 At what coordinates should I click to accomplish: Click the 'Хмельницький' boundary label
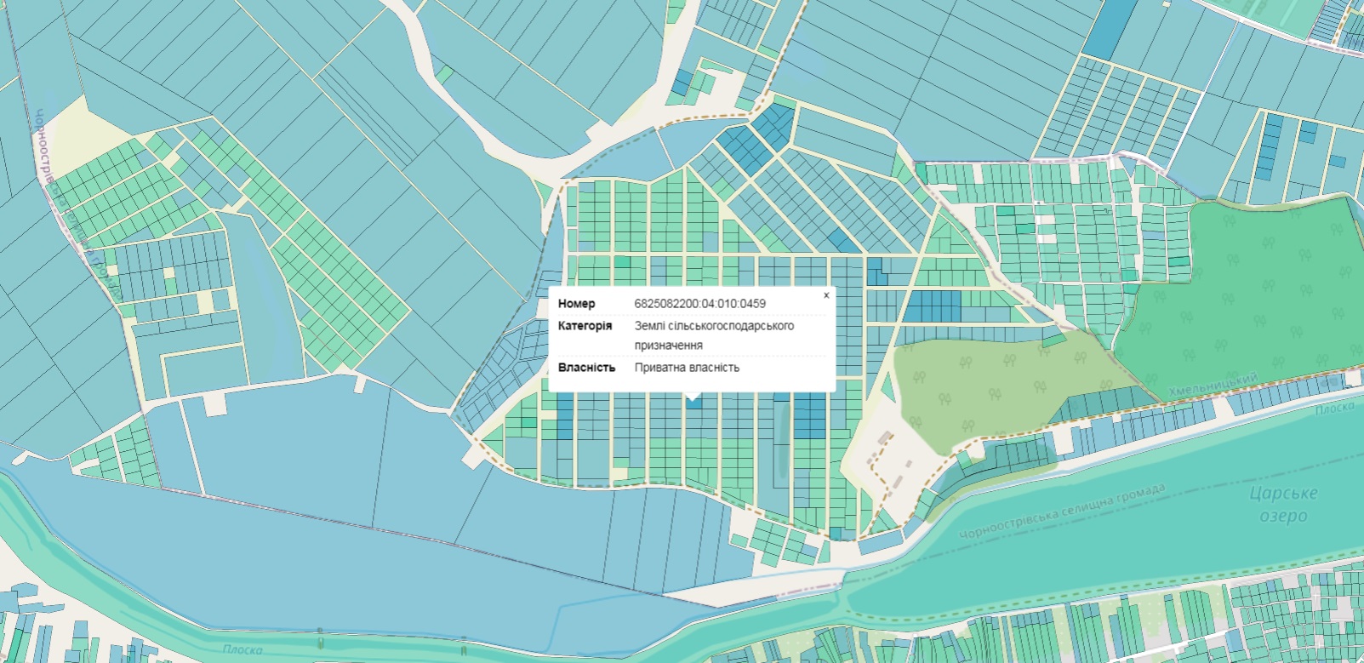pyautogui.click(x=1213, y=386)
